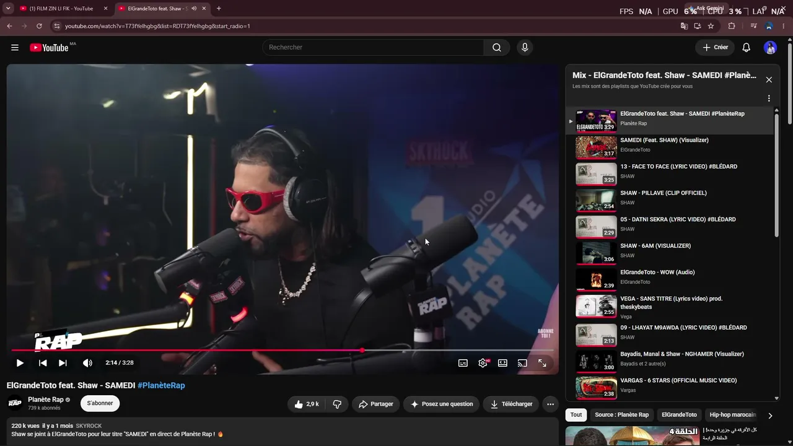Focus the Rechercher search field
The height and width of the screenshot is (446, 793).
pos(373,48)
